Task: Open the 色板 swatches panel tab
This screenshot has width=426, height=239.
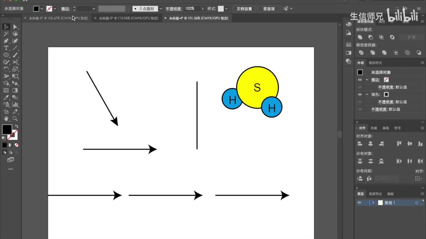Action: (374, 128)
